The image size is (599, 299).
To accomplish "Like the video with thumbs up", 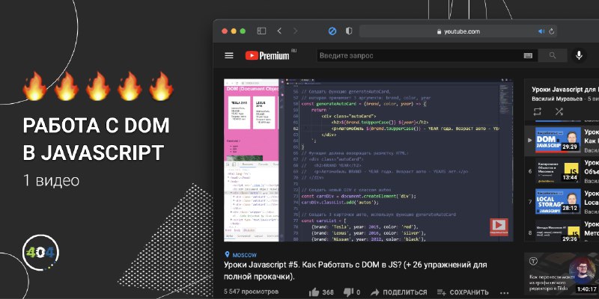I will coord(321,292).
